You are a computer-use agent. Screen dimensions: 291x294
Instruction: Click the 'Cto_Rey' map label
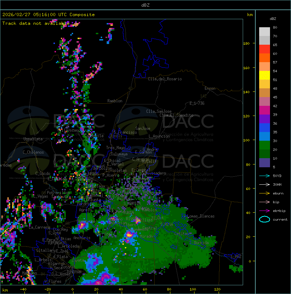click(60, 229)
